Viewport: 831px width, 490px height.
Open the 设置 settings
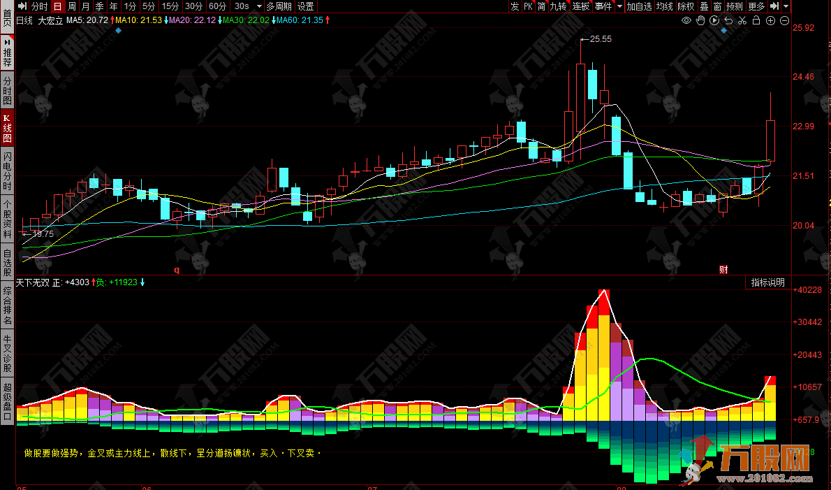pos(306,6)
